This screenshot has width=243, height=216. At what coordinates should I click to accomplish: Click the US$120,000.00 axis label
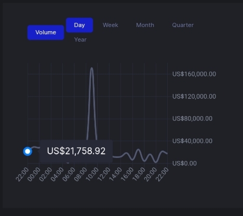click(x=194, y=97)
